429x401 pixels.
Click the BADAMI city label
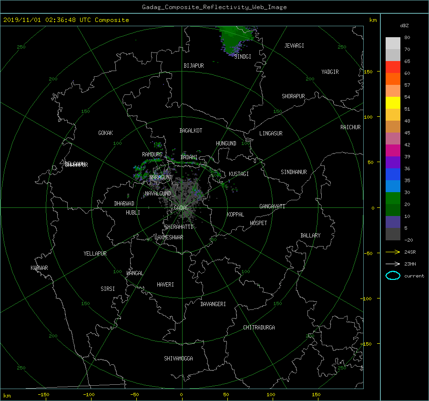[x=189, y=157]
